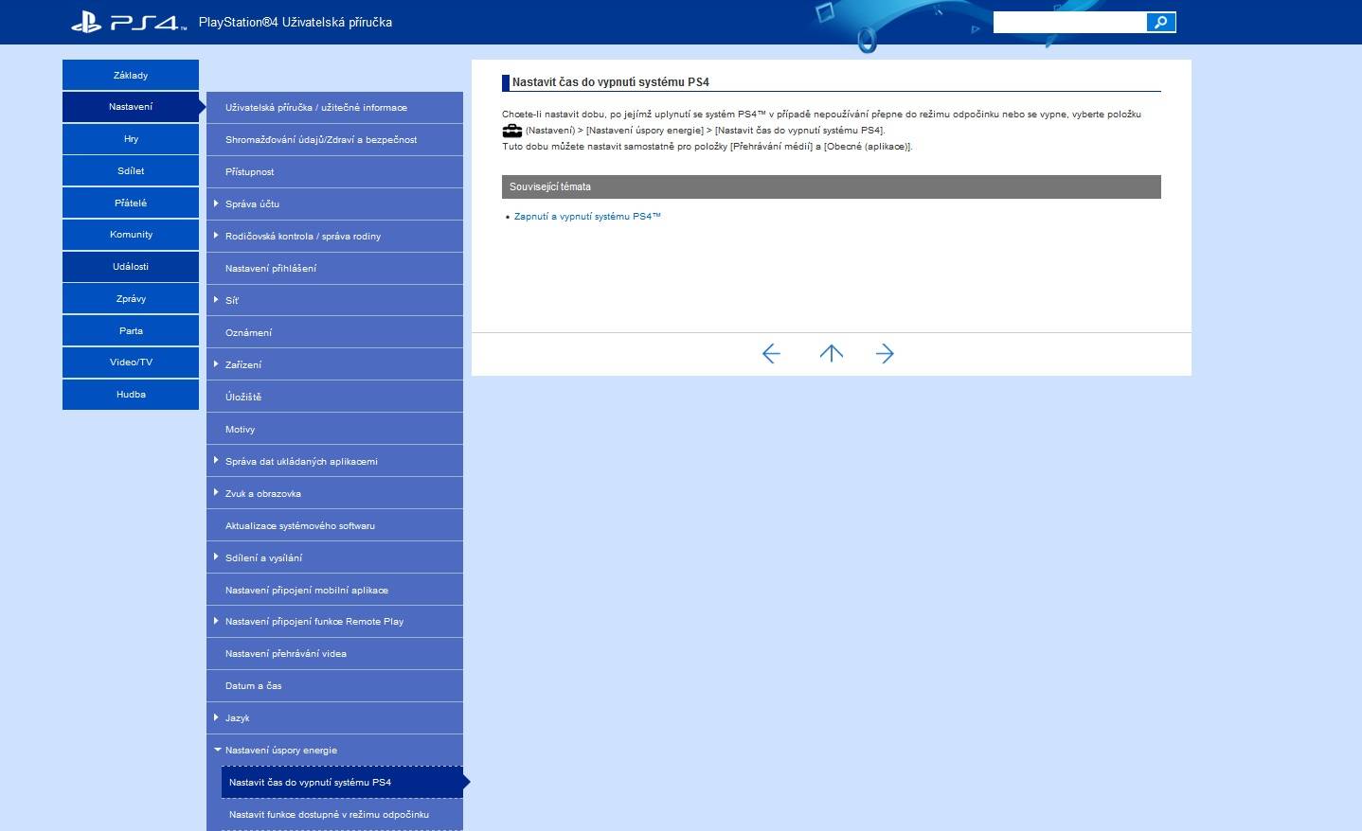The image size is (1362, 831).
Task: Open Nastavit funkce dostupné v režimu odpočinku
Action: (x=342, y=815)
